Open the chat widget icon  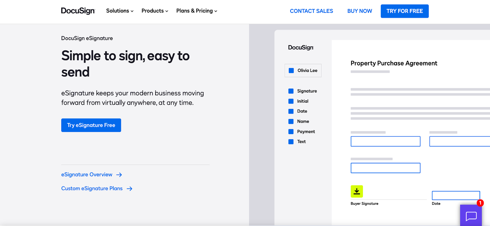pos(471,216)
